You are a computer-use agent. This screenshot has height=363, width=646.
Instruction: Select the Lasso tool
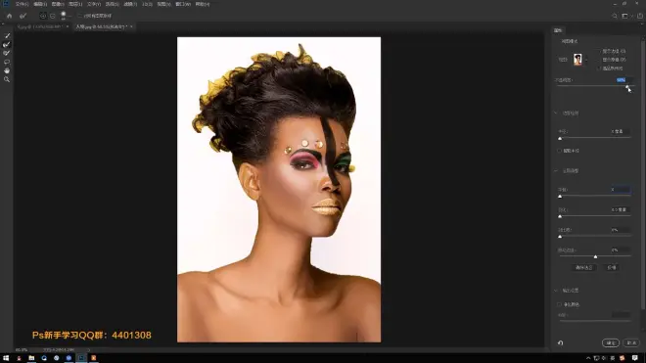click(7, 63)
